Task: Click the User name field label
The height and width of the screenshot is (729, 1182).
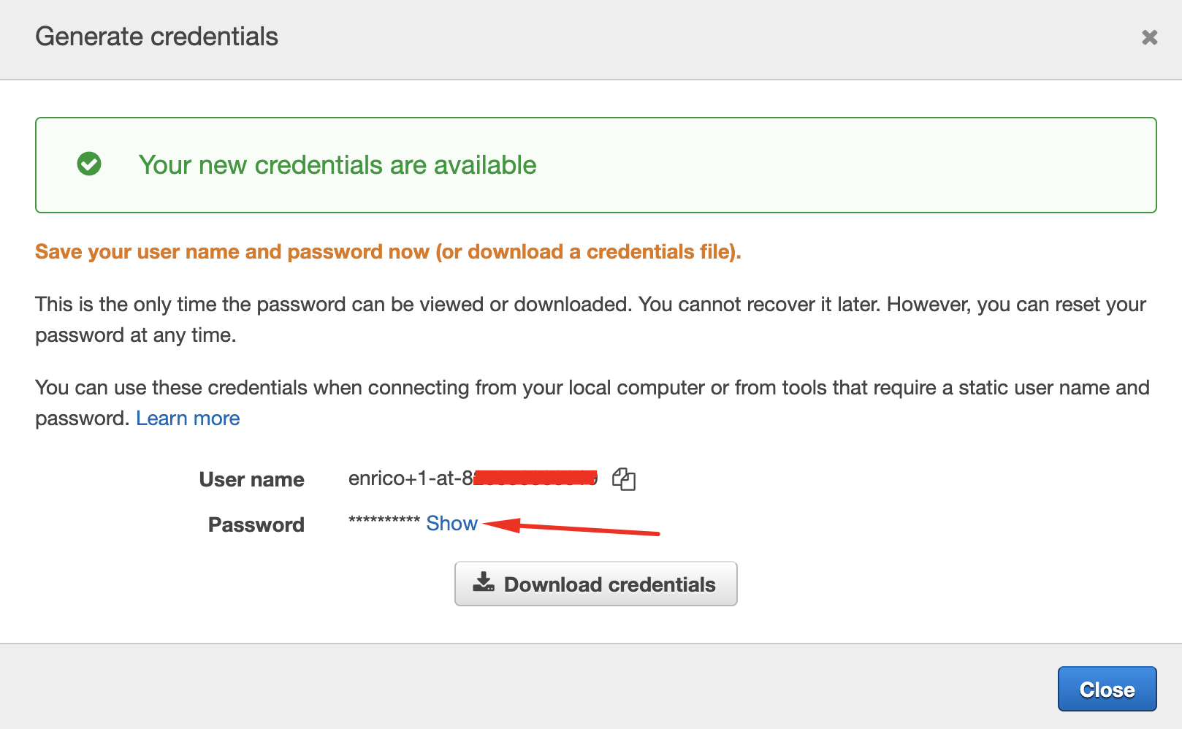Action: point(251,480)
